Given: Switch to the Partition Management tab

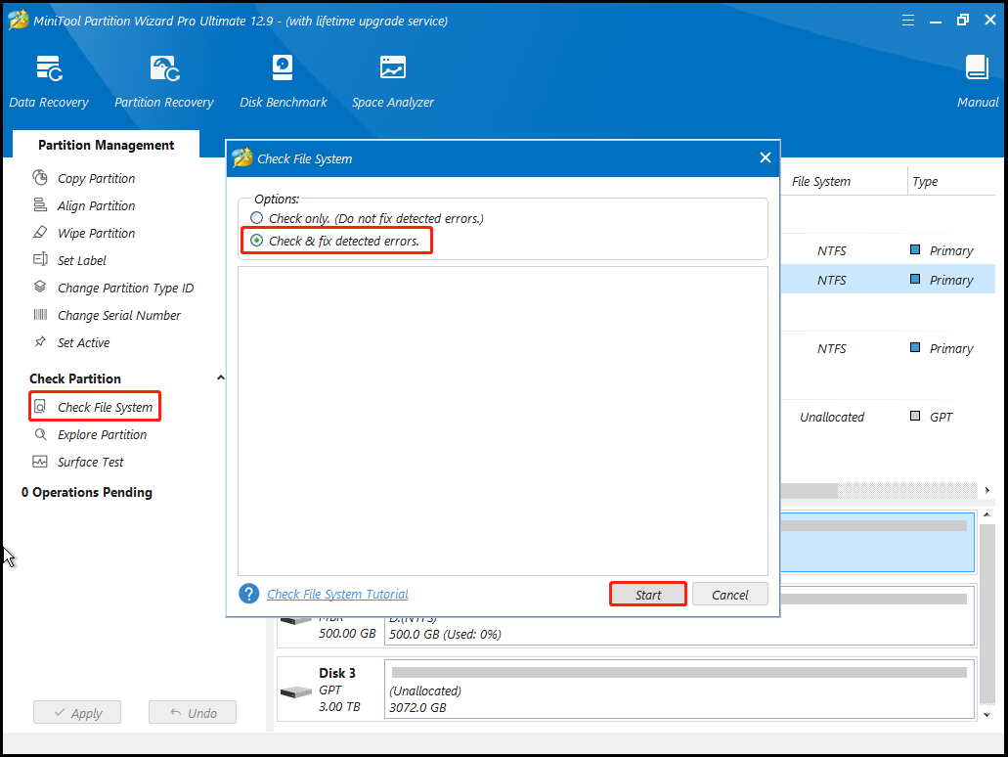Looking at the screenshot, I should (106, 145).
